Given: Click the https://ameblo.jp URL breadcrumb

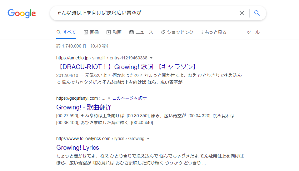Looking at the screenshot, I should tap(102, 58).
